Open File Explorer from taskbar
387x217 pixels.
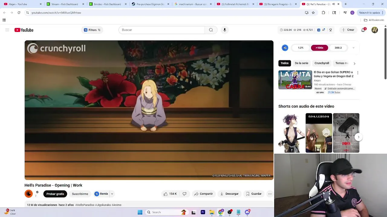point(212,212)
